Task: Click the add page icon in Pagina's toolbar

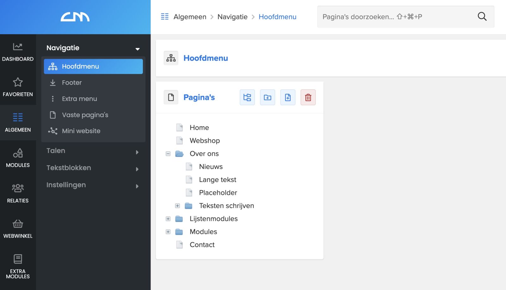Action: point(287,97)
